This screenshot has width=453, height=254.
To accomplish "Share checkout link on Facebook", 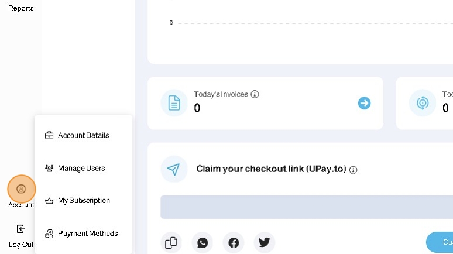I will pos(234,242).
